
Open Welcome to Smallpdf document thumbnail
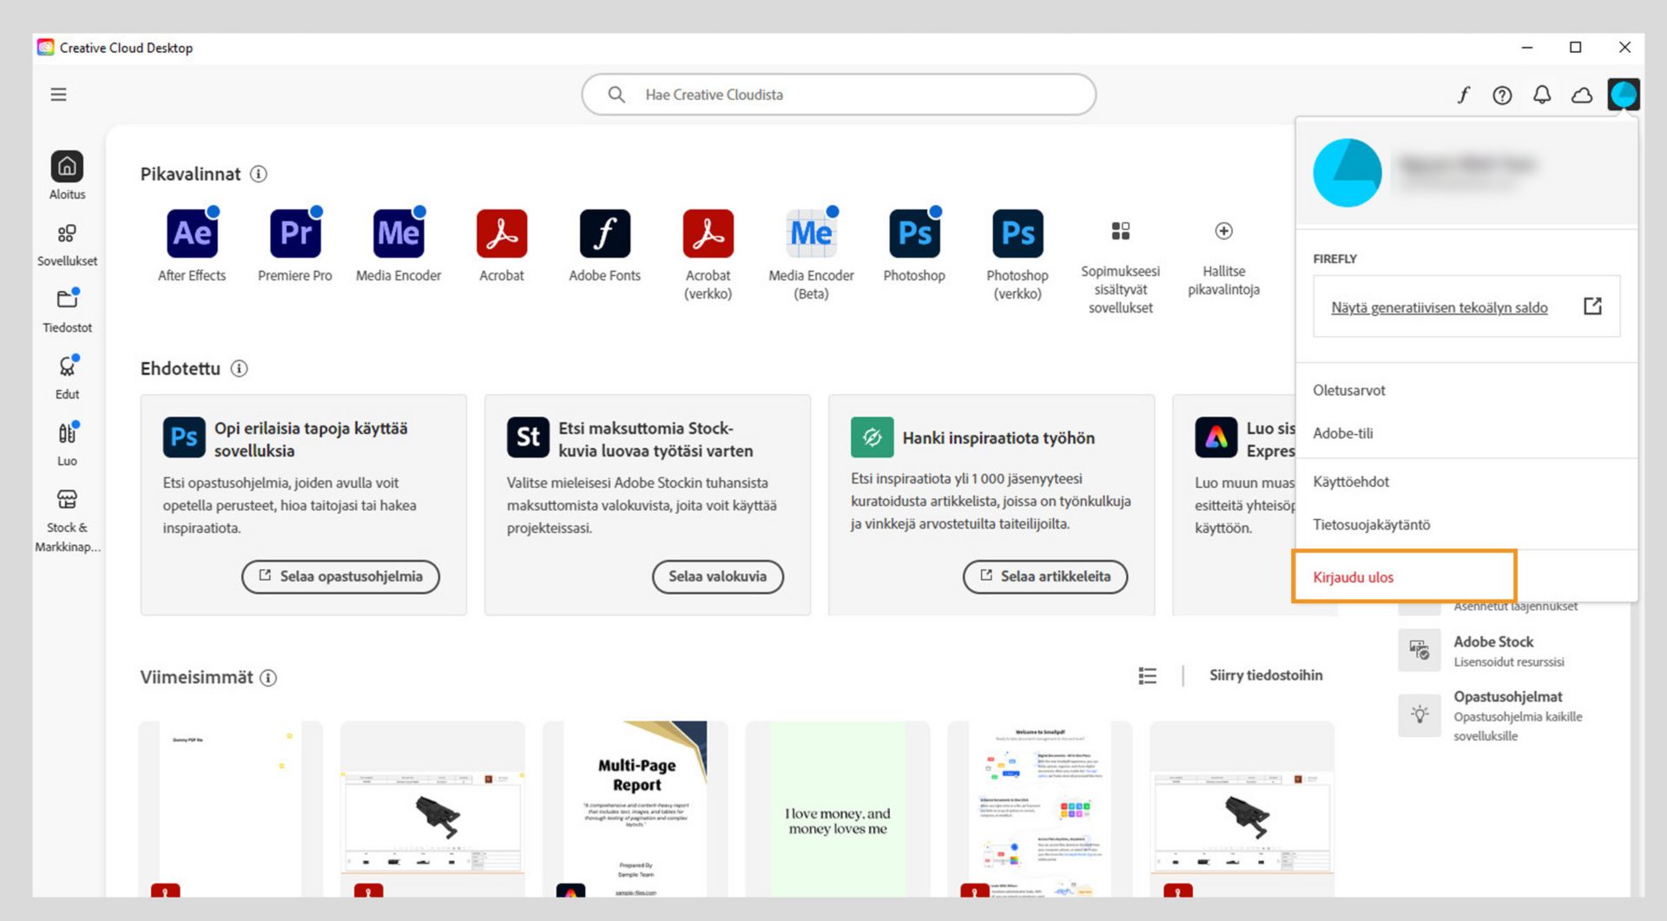[1039, 809]
